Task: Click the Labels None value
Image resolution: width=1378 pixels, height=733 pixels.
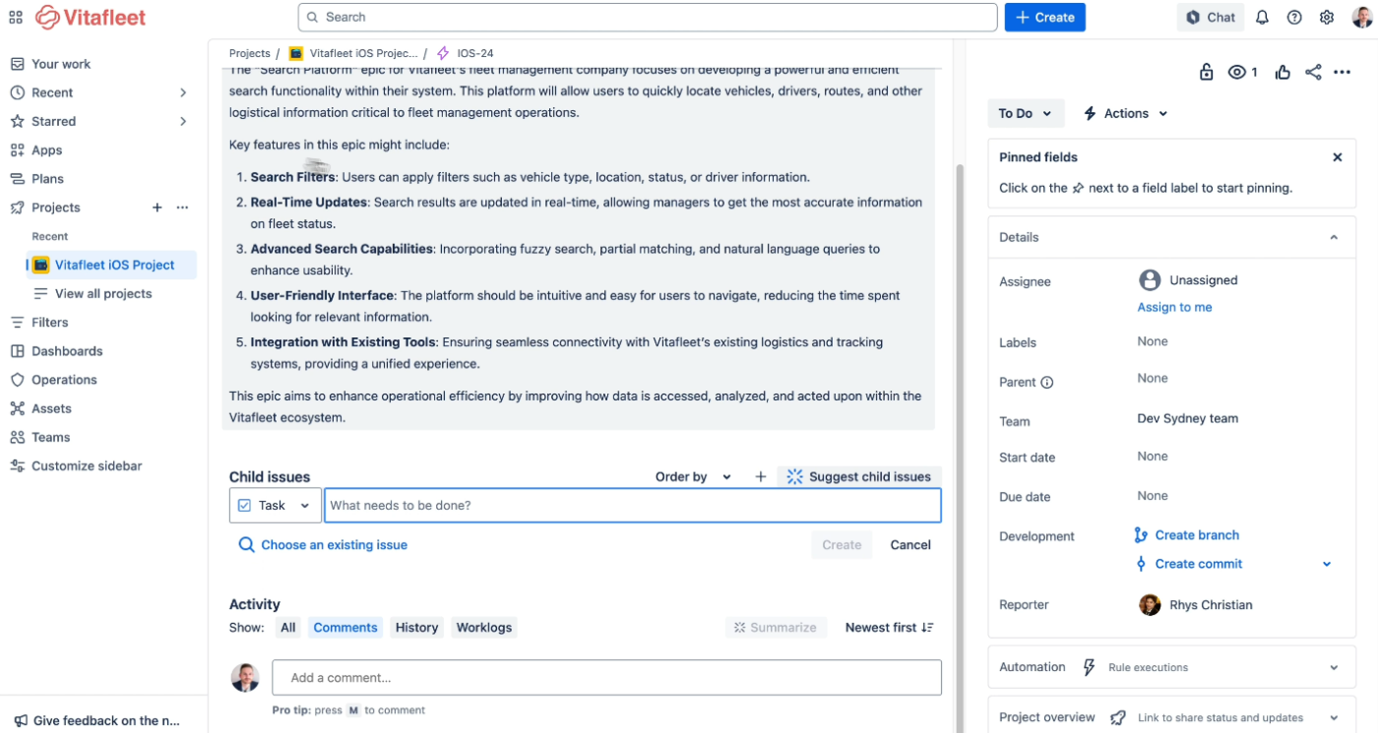Action: pyautogui.click(x=1153, y=341)
